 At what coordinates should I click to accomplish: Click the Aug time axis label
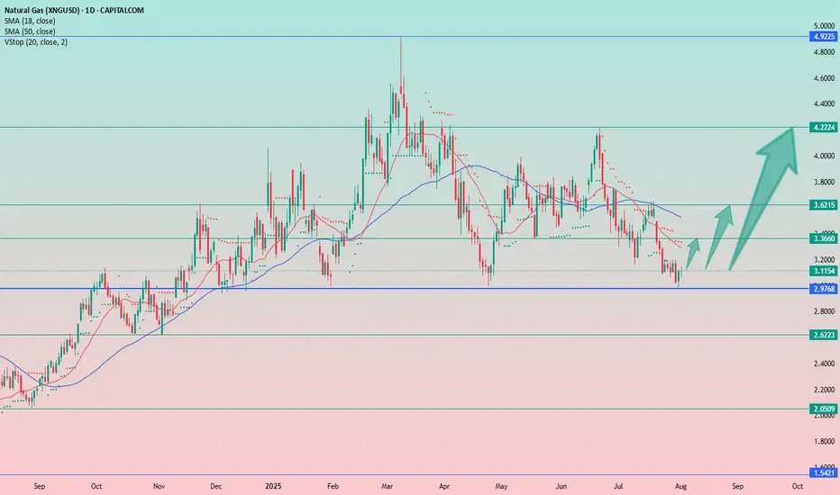pyautogui.click(x=680, y=486)
